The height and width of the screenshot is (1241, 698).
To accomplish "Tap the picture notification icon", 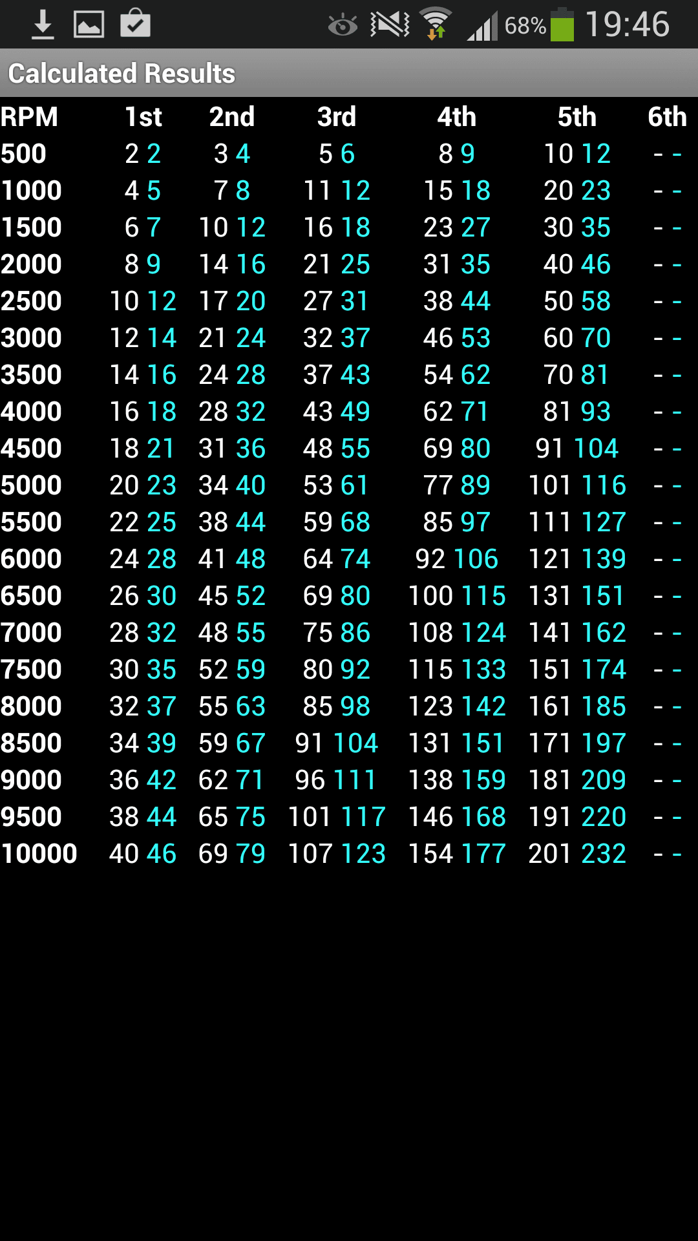I will pyautogui.click(x=89, y=25).
